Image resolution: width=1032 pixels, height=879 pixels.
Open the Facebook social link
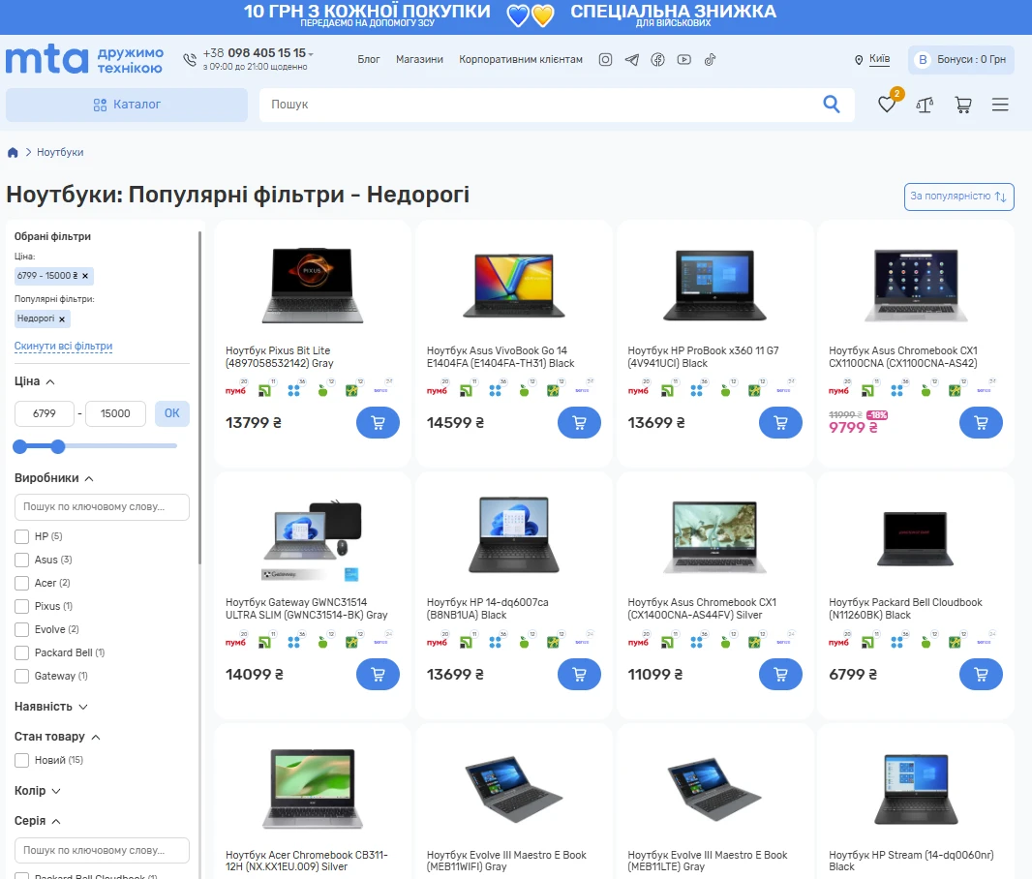point(657,60)
